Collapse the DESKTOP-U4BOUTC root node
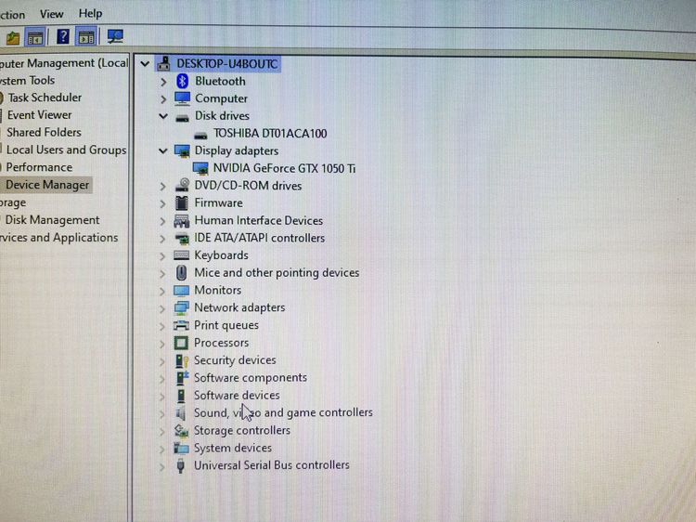 [x=145, y=63]
